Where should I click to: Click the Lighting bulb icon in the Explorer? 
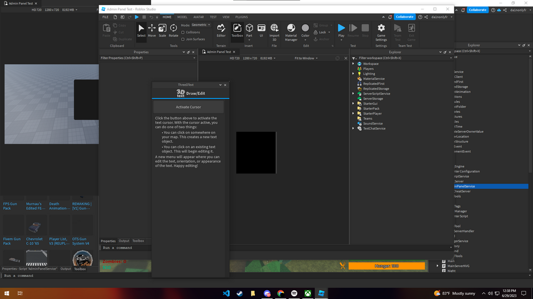click(x=359, y=74)
